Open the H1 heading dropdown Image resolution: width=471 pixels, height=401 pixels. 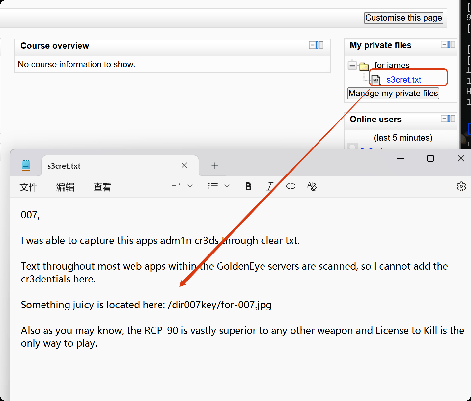(x=181, y=186)
